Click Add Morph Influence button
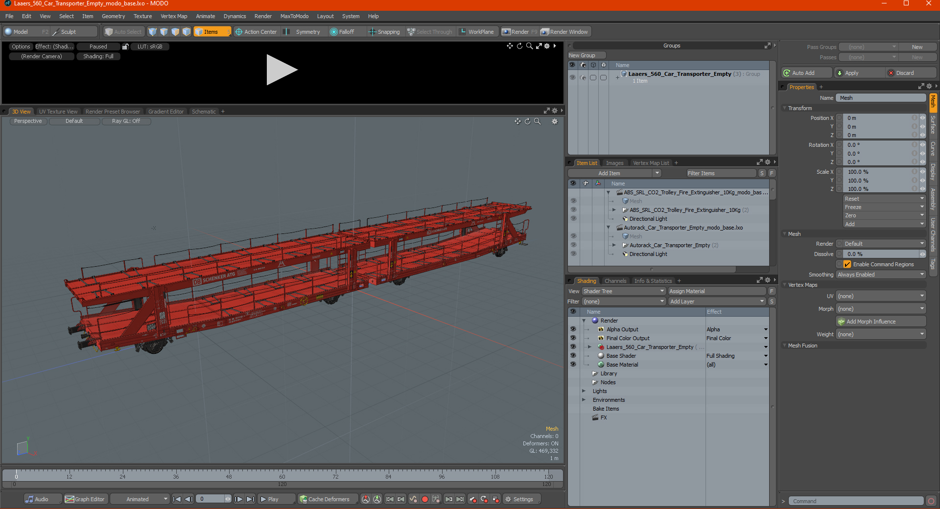This screenshot has height=509, width=940. coord(881,322)
